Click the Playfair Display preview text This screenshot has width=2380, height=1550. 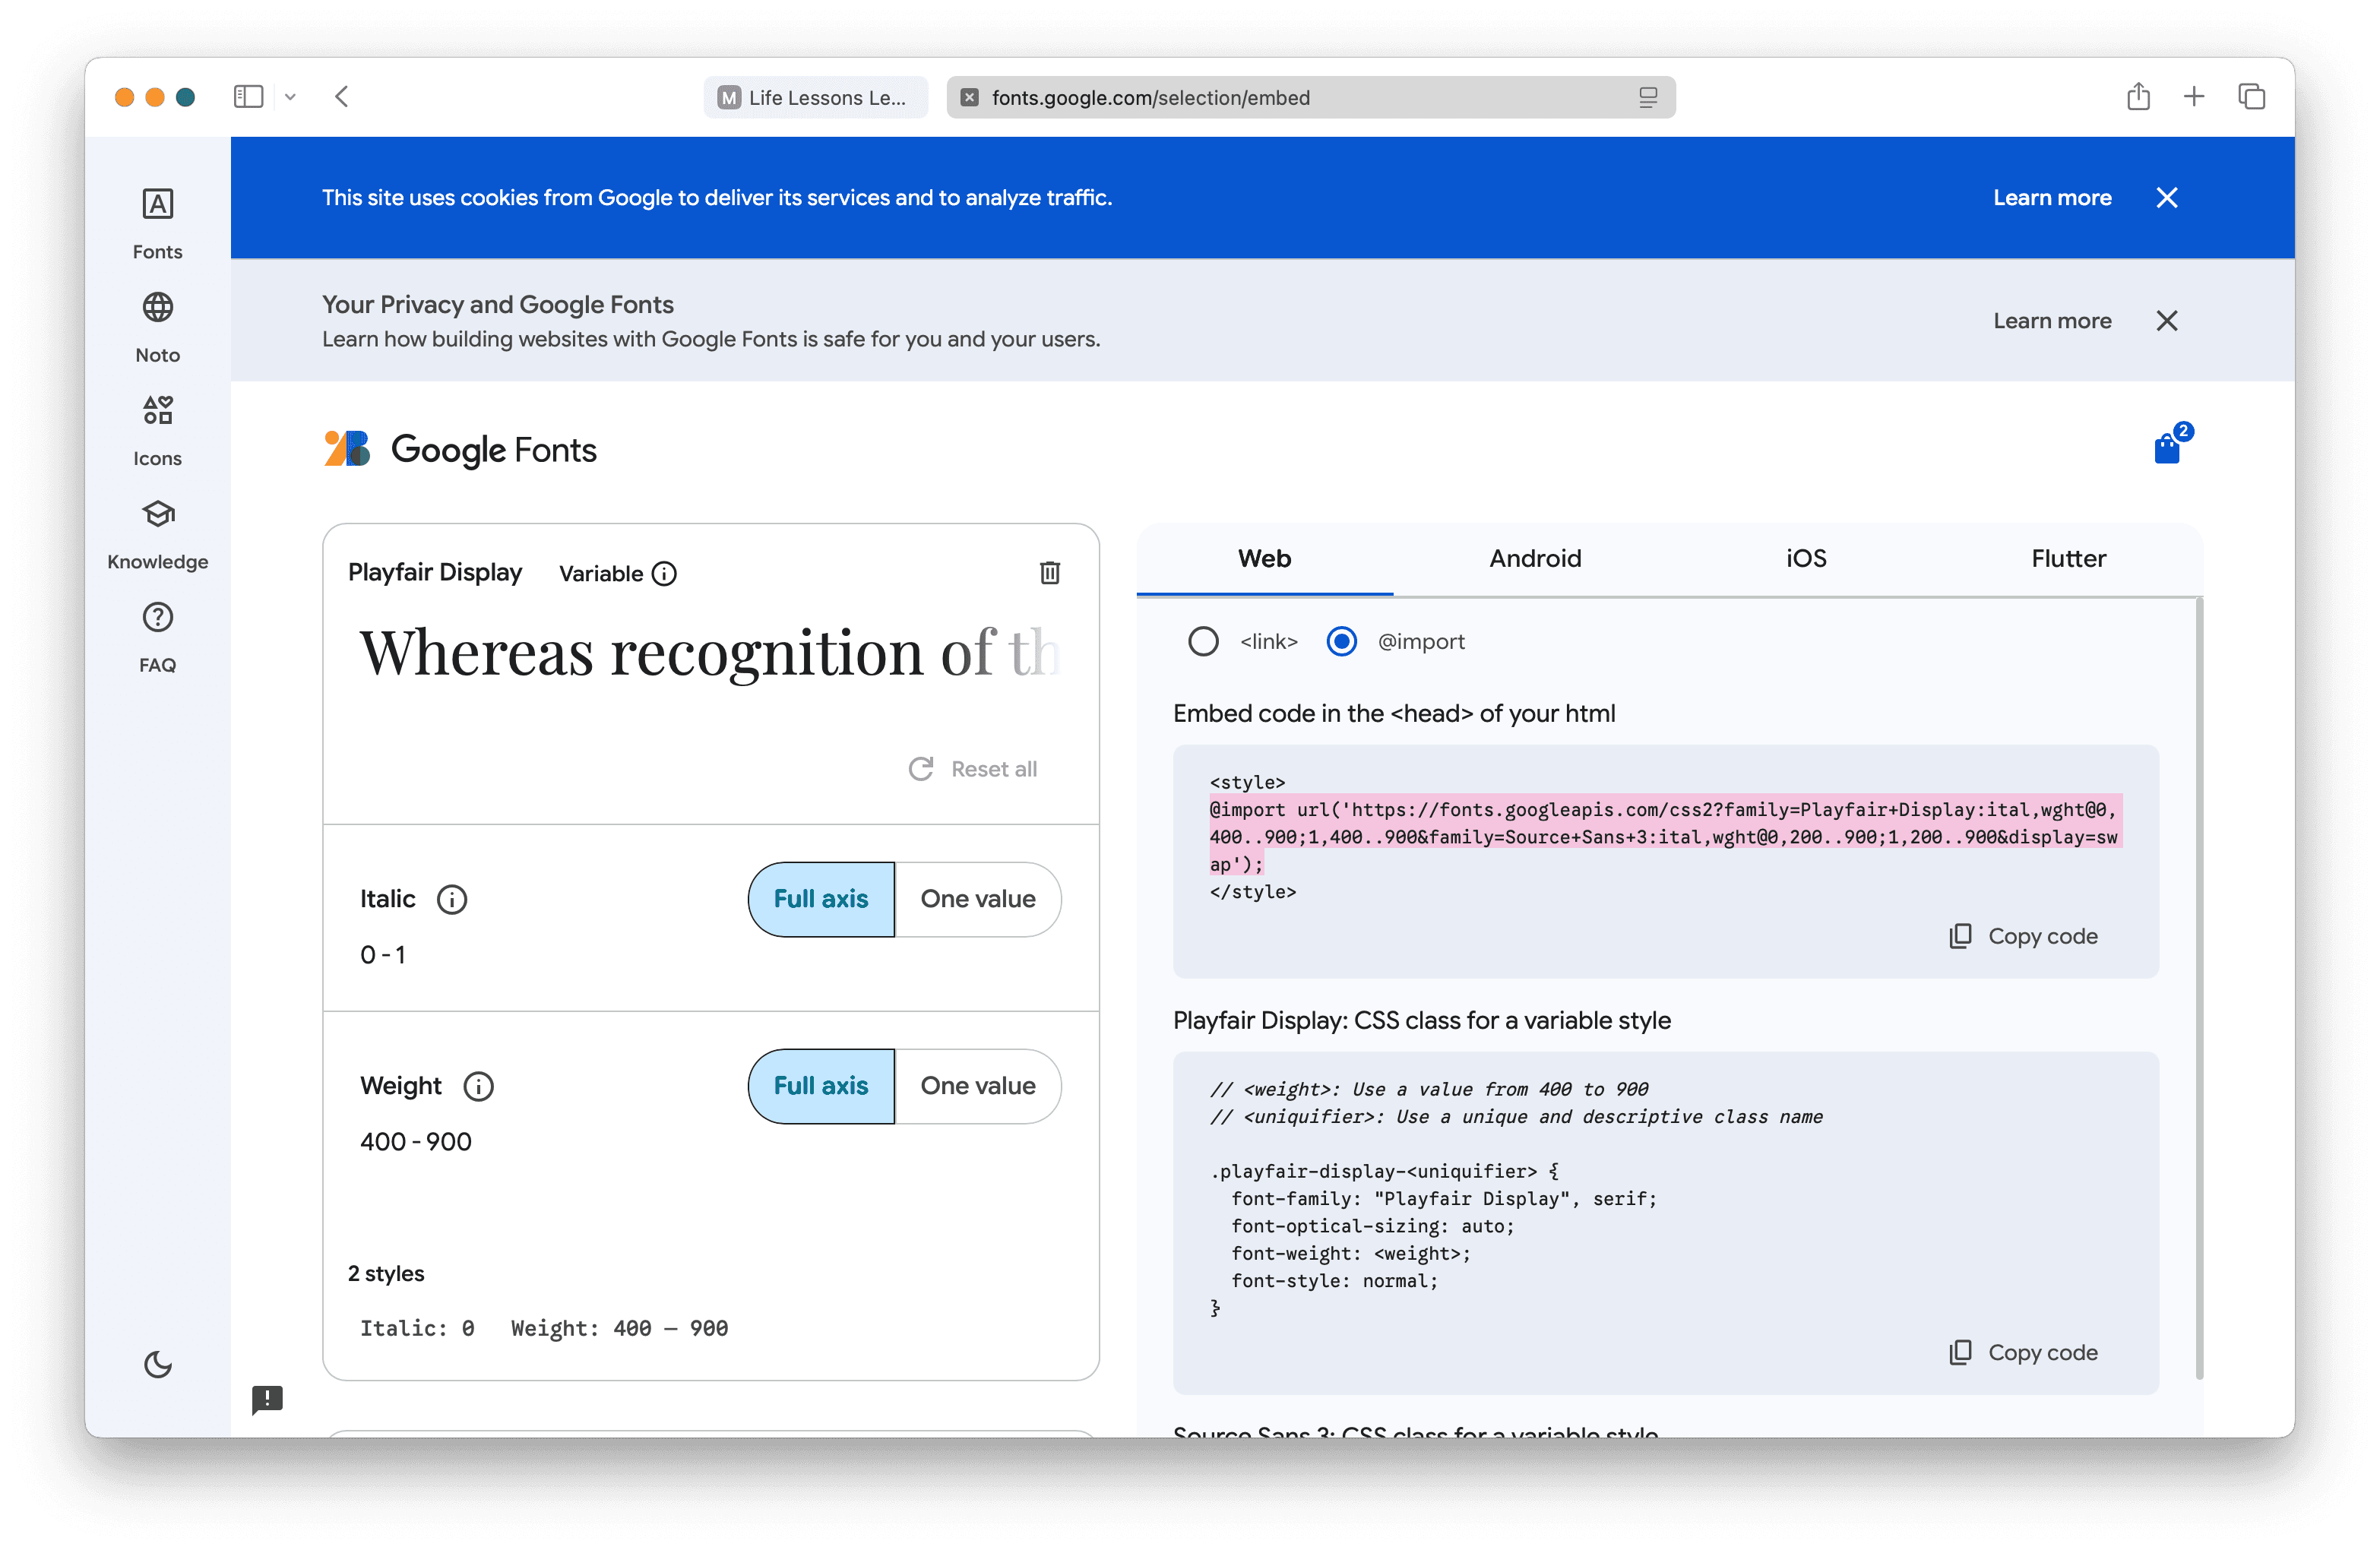click(x=709, y=653)
